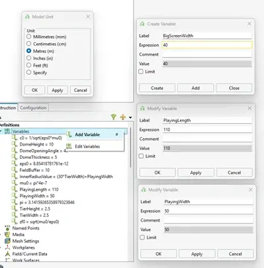Close the Model Unit dialog
Viewport: 264px width, 268px height.
coord(88,17)
